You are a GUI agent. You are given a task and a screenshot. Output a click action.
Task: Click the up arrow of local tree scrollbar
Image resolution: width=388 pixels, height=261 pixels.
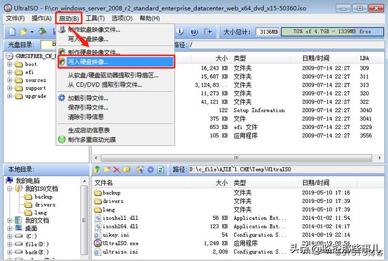click(x=84, y=181)
